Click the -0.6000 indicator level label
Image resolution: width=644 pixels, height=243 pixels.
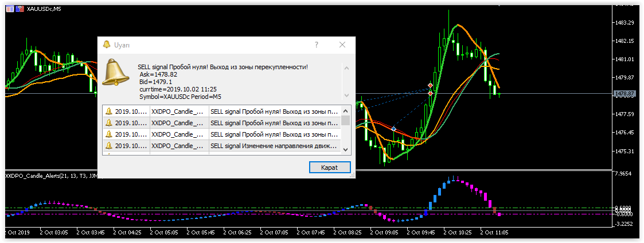click(x=624, y=214)
